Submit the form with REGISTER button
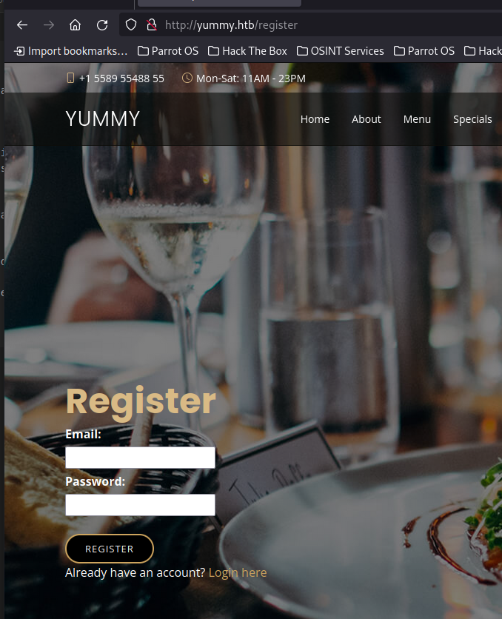The height and width of the screenshot is (619, 502). 110,549
